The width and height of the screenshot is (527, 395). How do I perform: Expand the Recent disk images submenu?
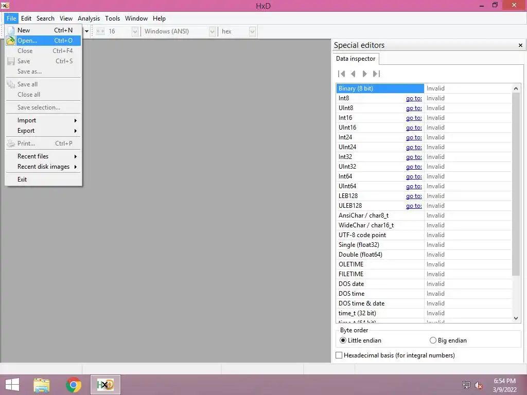click(43, 167)
